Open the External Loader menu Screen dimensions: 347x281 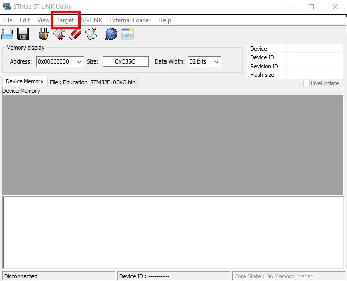pyautogui.click(x=130, y=20)
